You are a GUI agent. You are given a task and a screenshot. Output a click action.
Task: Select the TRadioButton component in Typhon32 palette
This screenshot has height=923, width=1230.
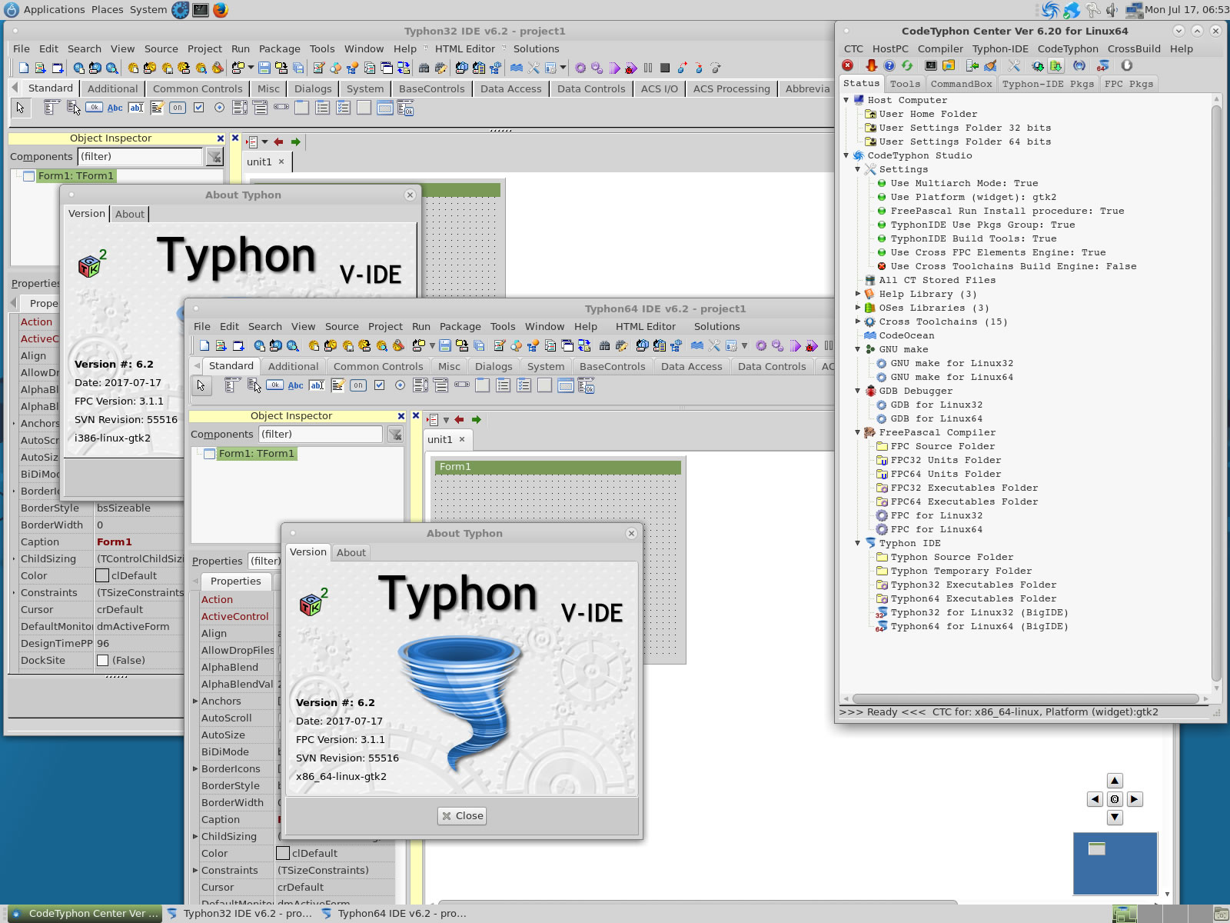coord(219,108)
